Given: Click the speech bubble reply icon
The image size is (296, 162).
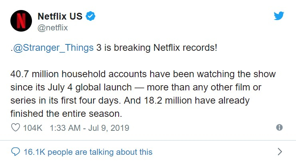Looking at the screenshot, I should tap(16, 152).
